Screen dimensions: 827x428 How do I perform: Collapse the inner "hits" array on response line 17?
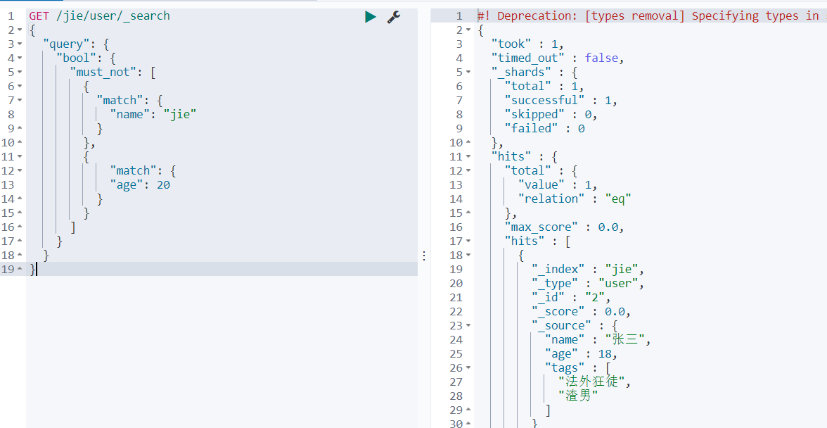[x=468, y=241]
